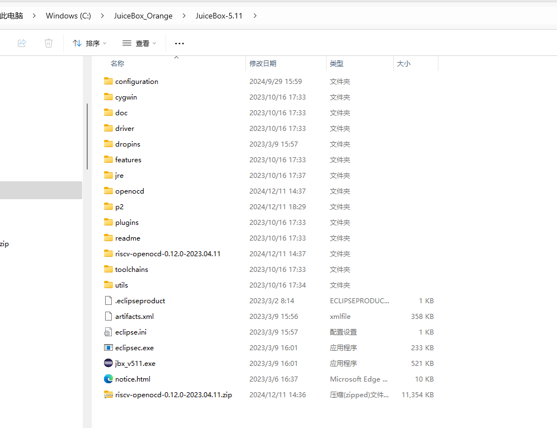This screenshot has height=428, width=557.
Task: Go to Windows (C:) in address bar
Action: [x=68, y=16]
